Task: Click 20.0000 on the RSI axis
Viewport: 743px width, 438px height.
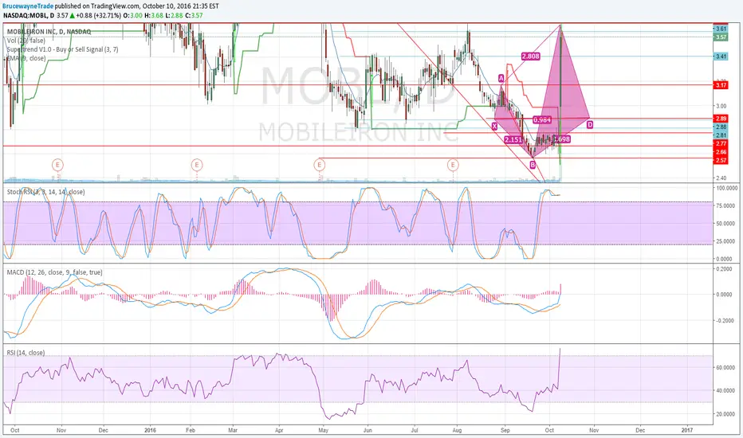Action: tap(728, 414)
